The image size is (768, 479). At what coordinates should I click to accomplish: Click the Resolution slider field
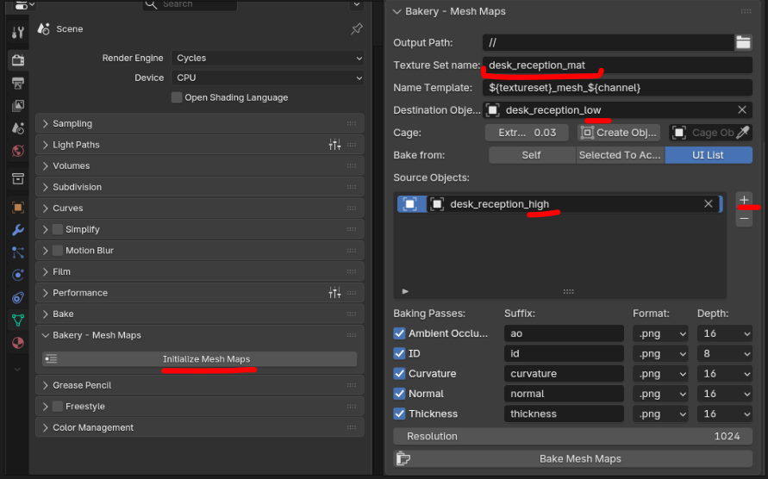(x=572, y=436)
